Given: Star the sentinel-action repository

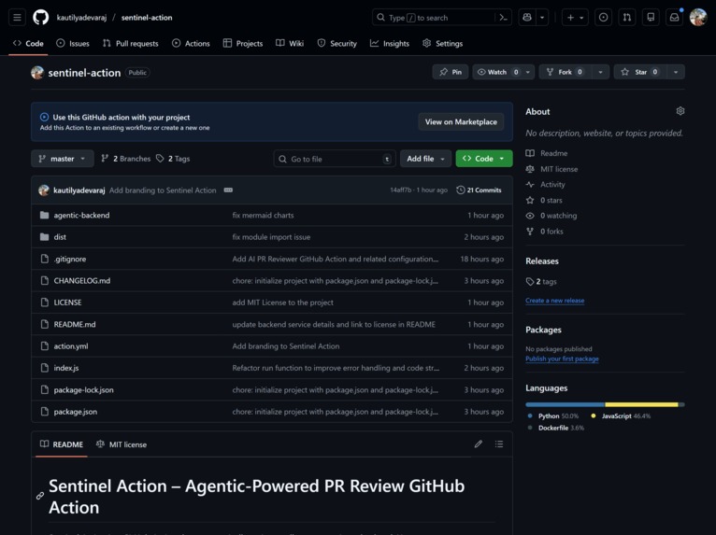Looking at the screenshot, I should pos(640,72).
